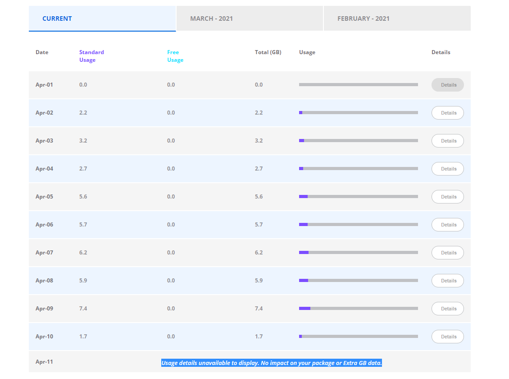This screenshot has width=509, height=379.
Task: Click the Free Usage column header
Action: pyautogui.click(x=175, y=56)
